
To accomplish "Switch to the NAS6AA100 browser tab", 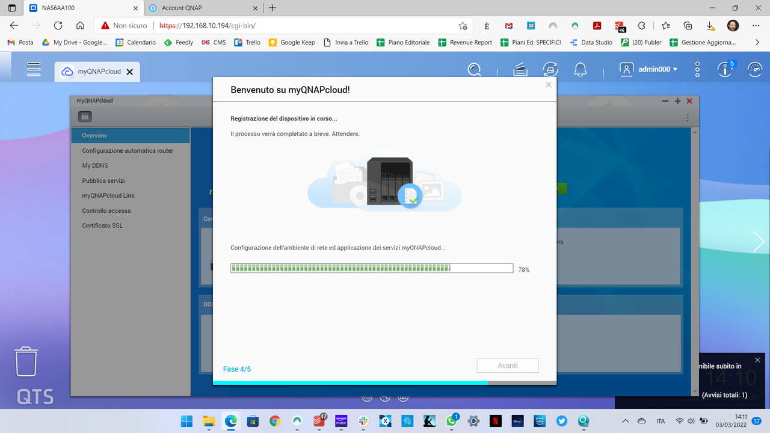I will click(82, 8).
